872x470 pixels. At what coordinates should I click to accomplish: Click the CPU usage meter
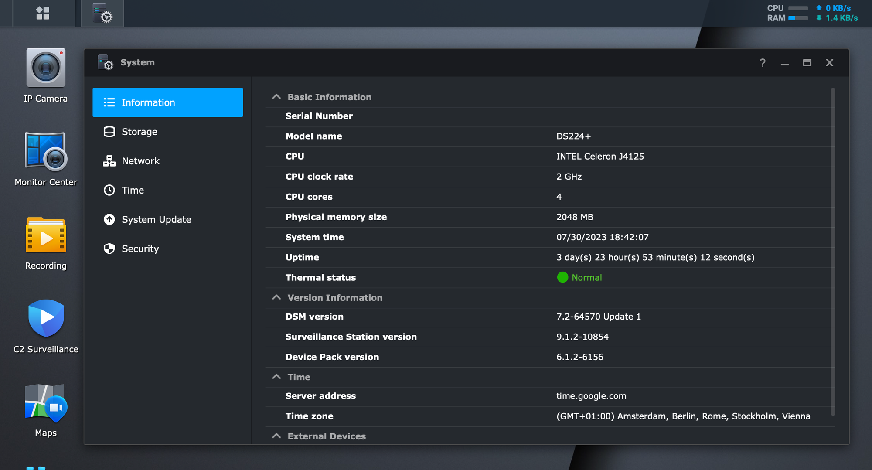(x=798, y=8)
